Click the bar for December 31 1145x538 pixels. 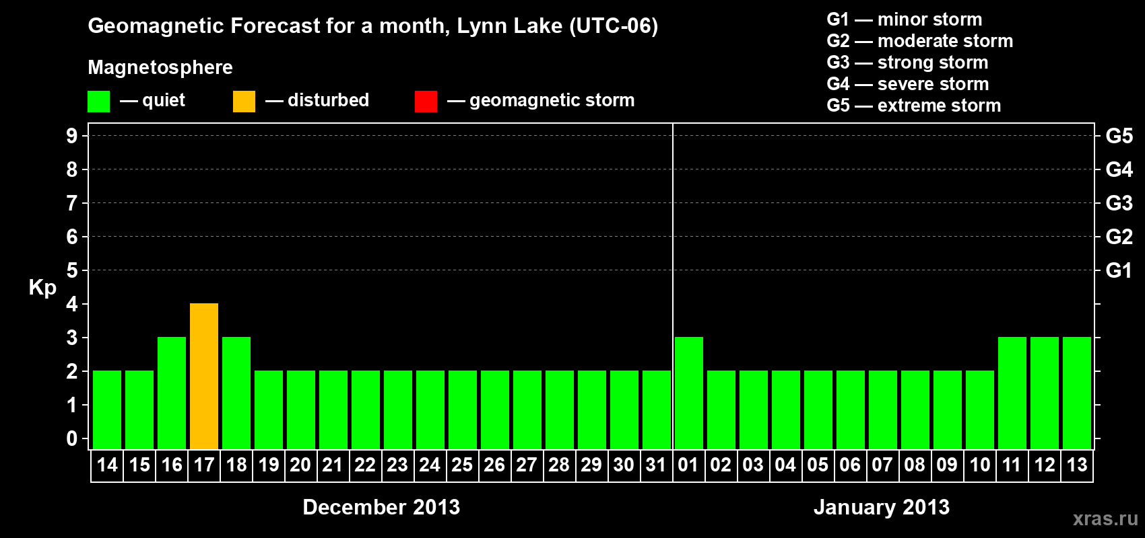657,410
